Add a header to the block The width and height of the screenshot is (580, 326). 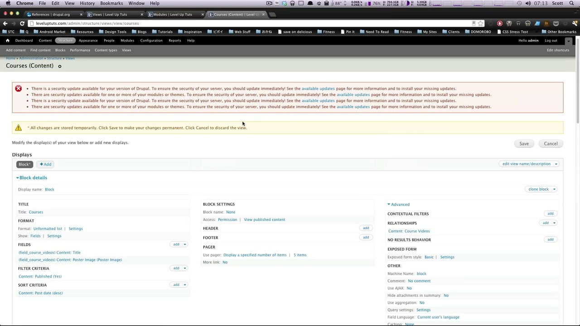tap(366, 228)
